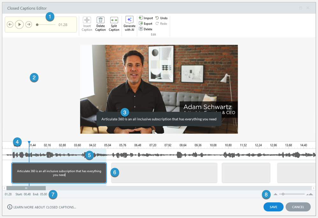This screenshot has width=318, height=218.
Task: Undo the last caption edit
Action: click(x=161, y=18)
